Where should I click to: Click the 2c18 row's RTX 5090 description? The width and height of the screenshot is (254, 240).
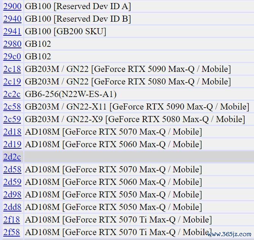(x=128, y=69)
